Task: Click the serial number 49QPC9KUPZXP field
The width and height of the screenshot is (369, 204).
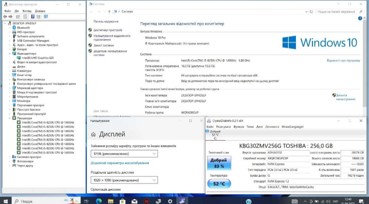Action: pos(288,158)
